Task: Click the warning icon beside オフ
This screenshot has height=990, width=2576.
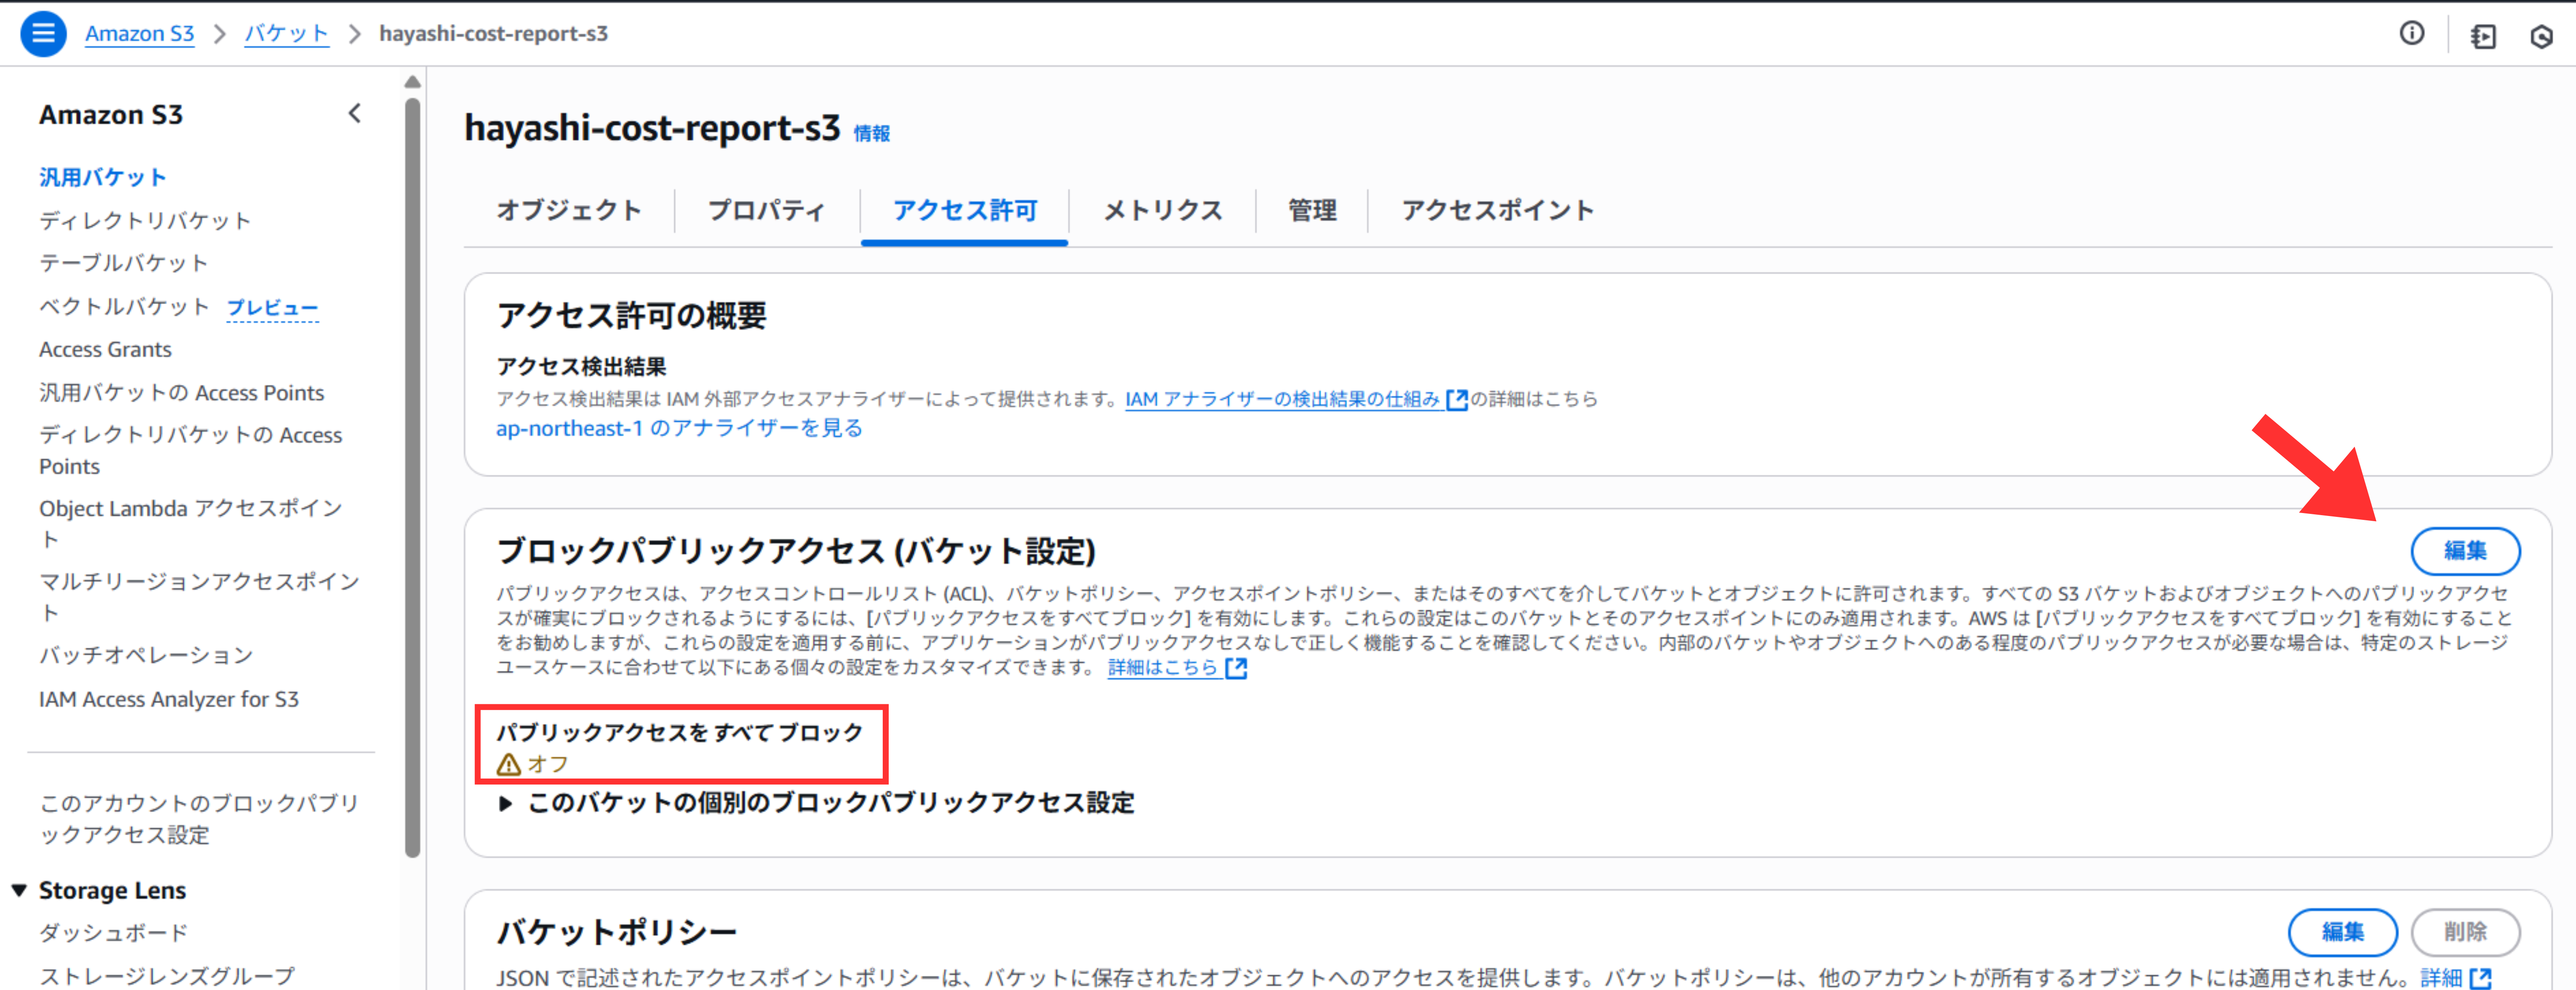Action: (x=509, y=764)
